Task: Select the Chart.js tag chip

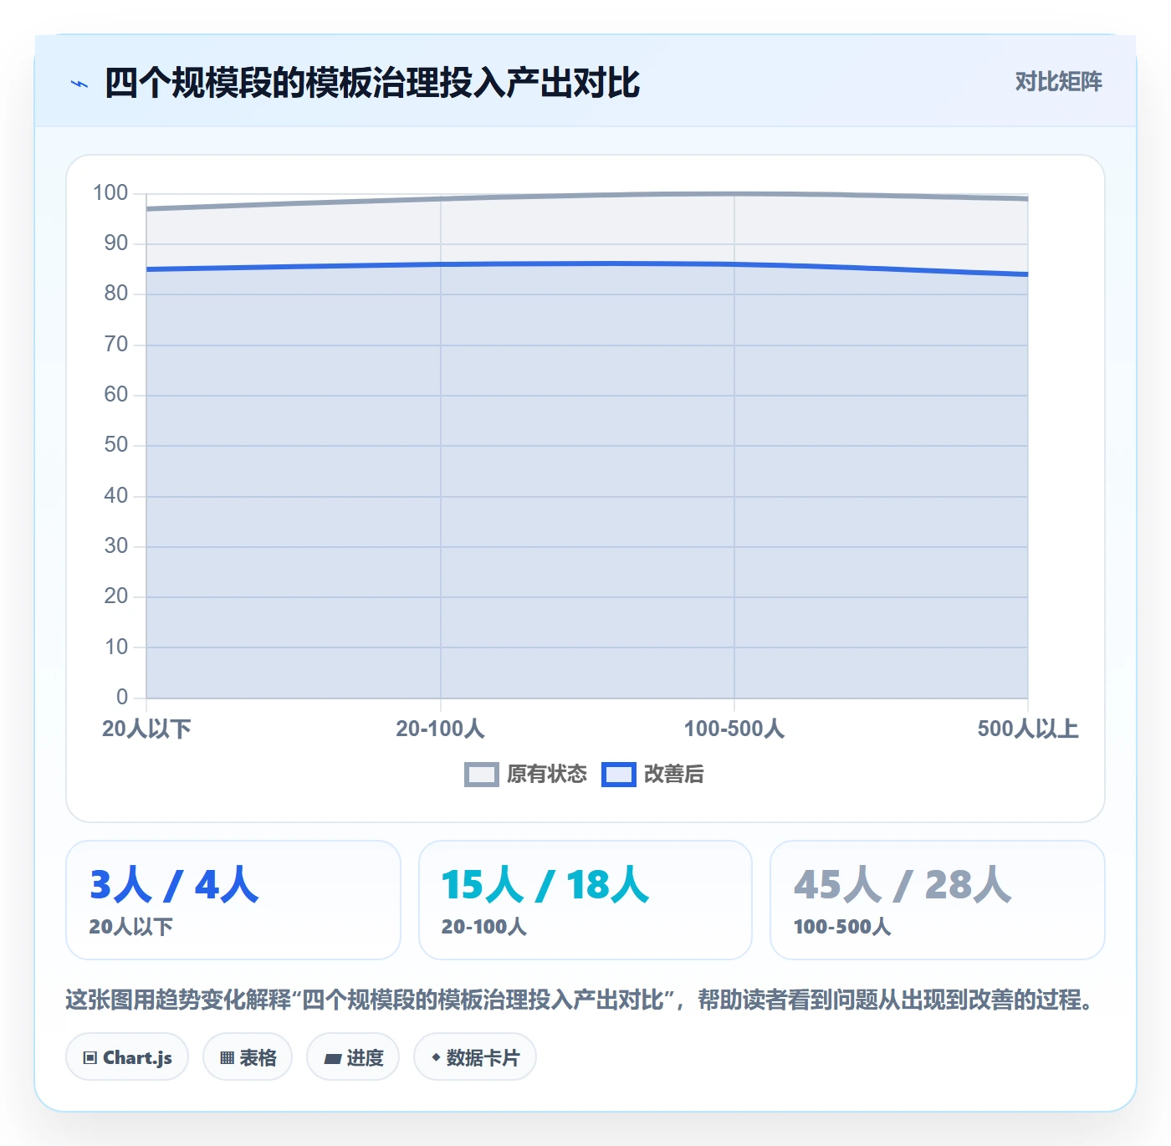Action: tap(127, 1057)
